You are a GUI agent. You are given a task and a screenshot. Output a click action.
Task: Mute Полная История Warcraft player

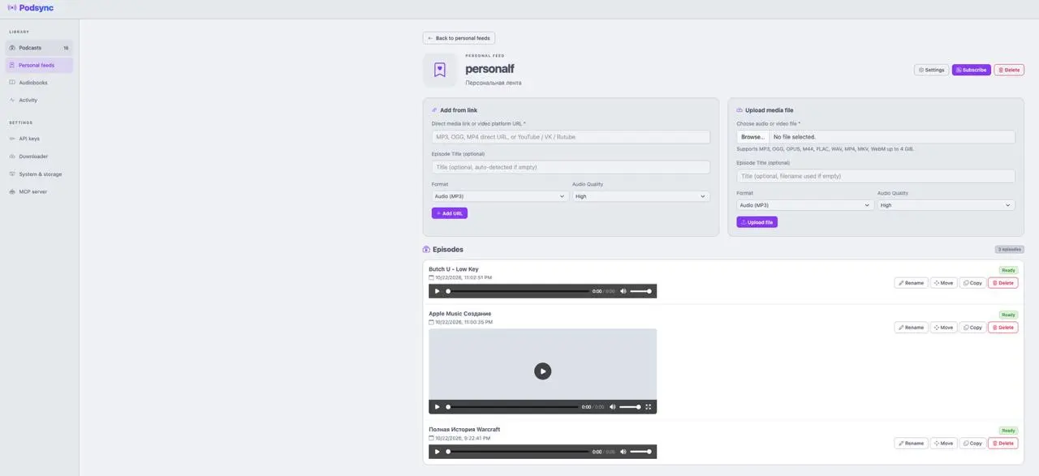pos(623,452)
